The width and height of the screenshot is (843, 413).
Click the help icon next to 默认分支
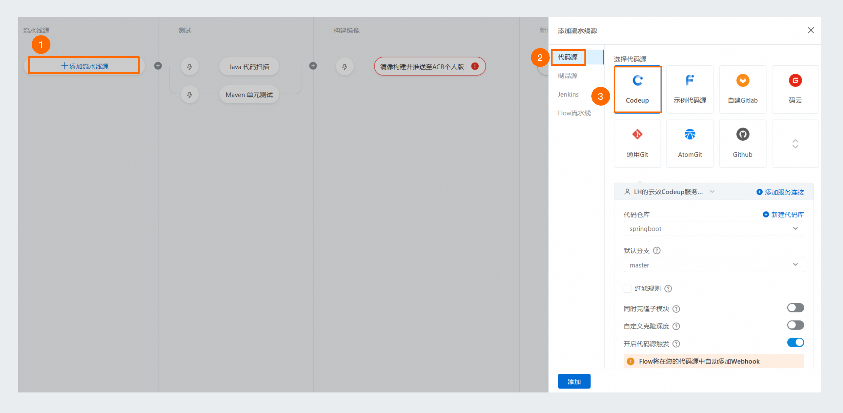pyautogui.click(x=656, y=251)
